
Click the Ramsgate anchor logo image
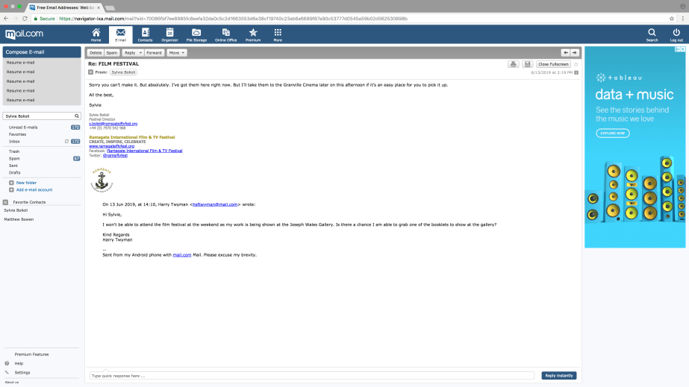coord(102,180)
